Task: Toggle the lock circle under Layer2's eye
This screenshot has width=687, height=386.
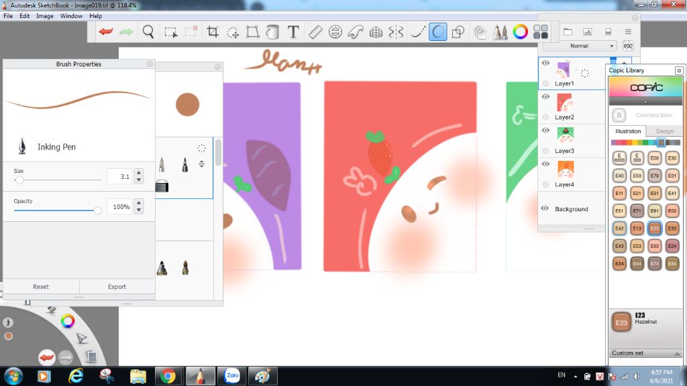Action: pyautogui.click(x=545, y=117)
